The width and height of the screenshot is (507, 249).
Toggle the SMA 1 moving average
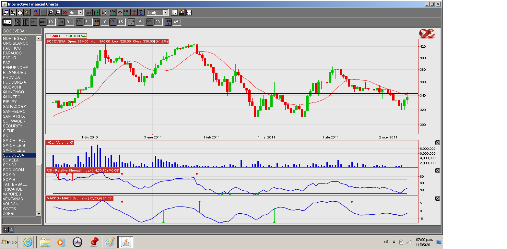tap(131, 22)
